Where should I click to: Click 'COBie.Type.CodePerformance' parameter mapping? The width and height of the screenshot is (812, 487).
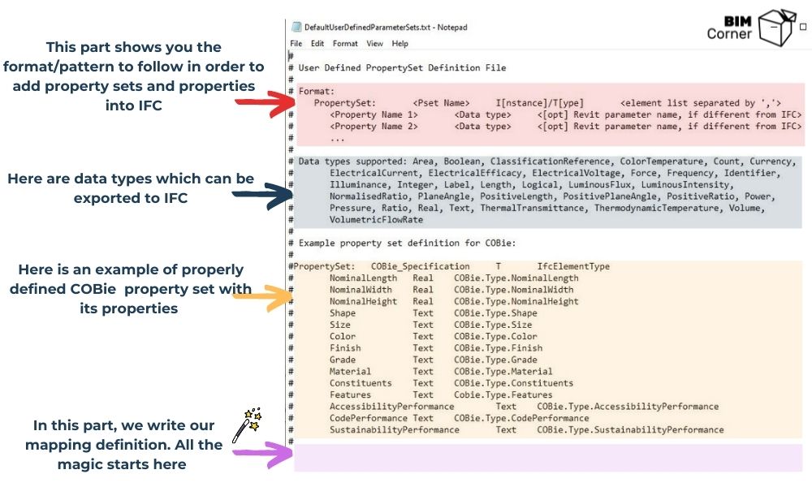(521, 418)
